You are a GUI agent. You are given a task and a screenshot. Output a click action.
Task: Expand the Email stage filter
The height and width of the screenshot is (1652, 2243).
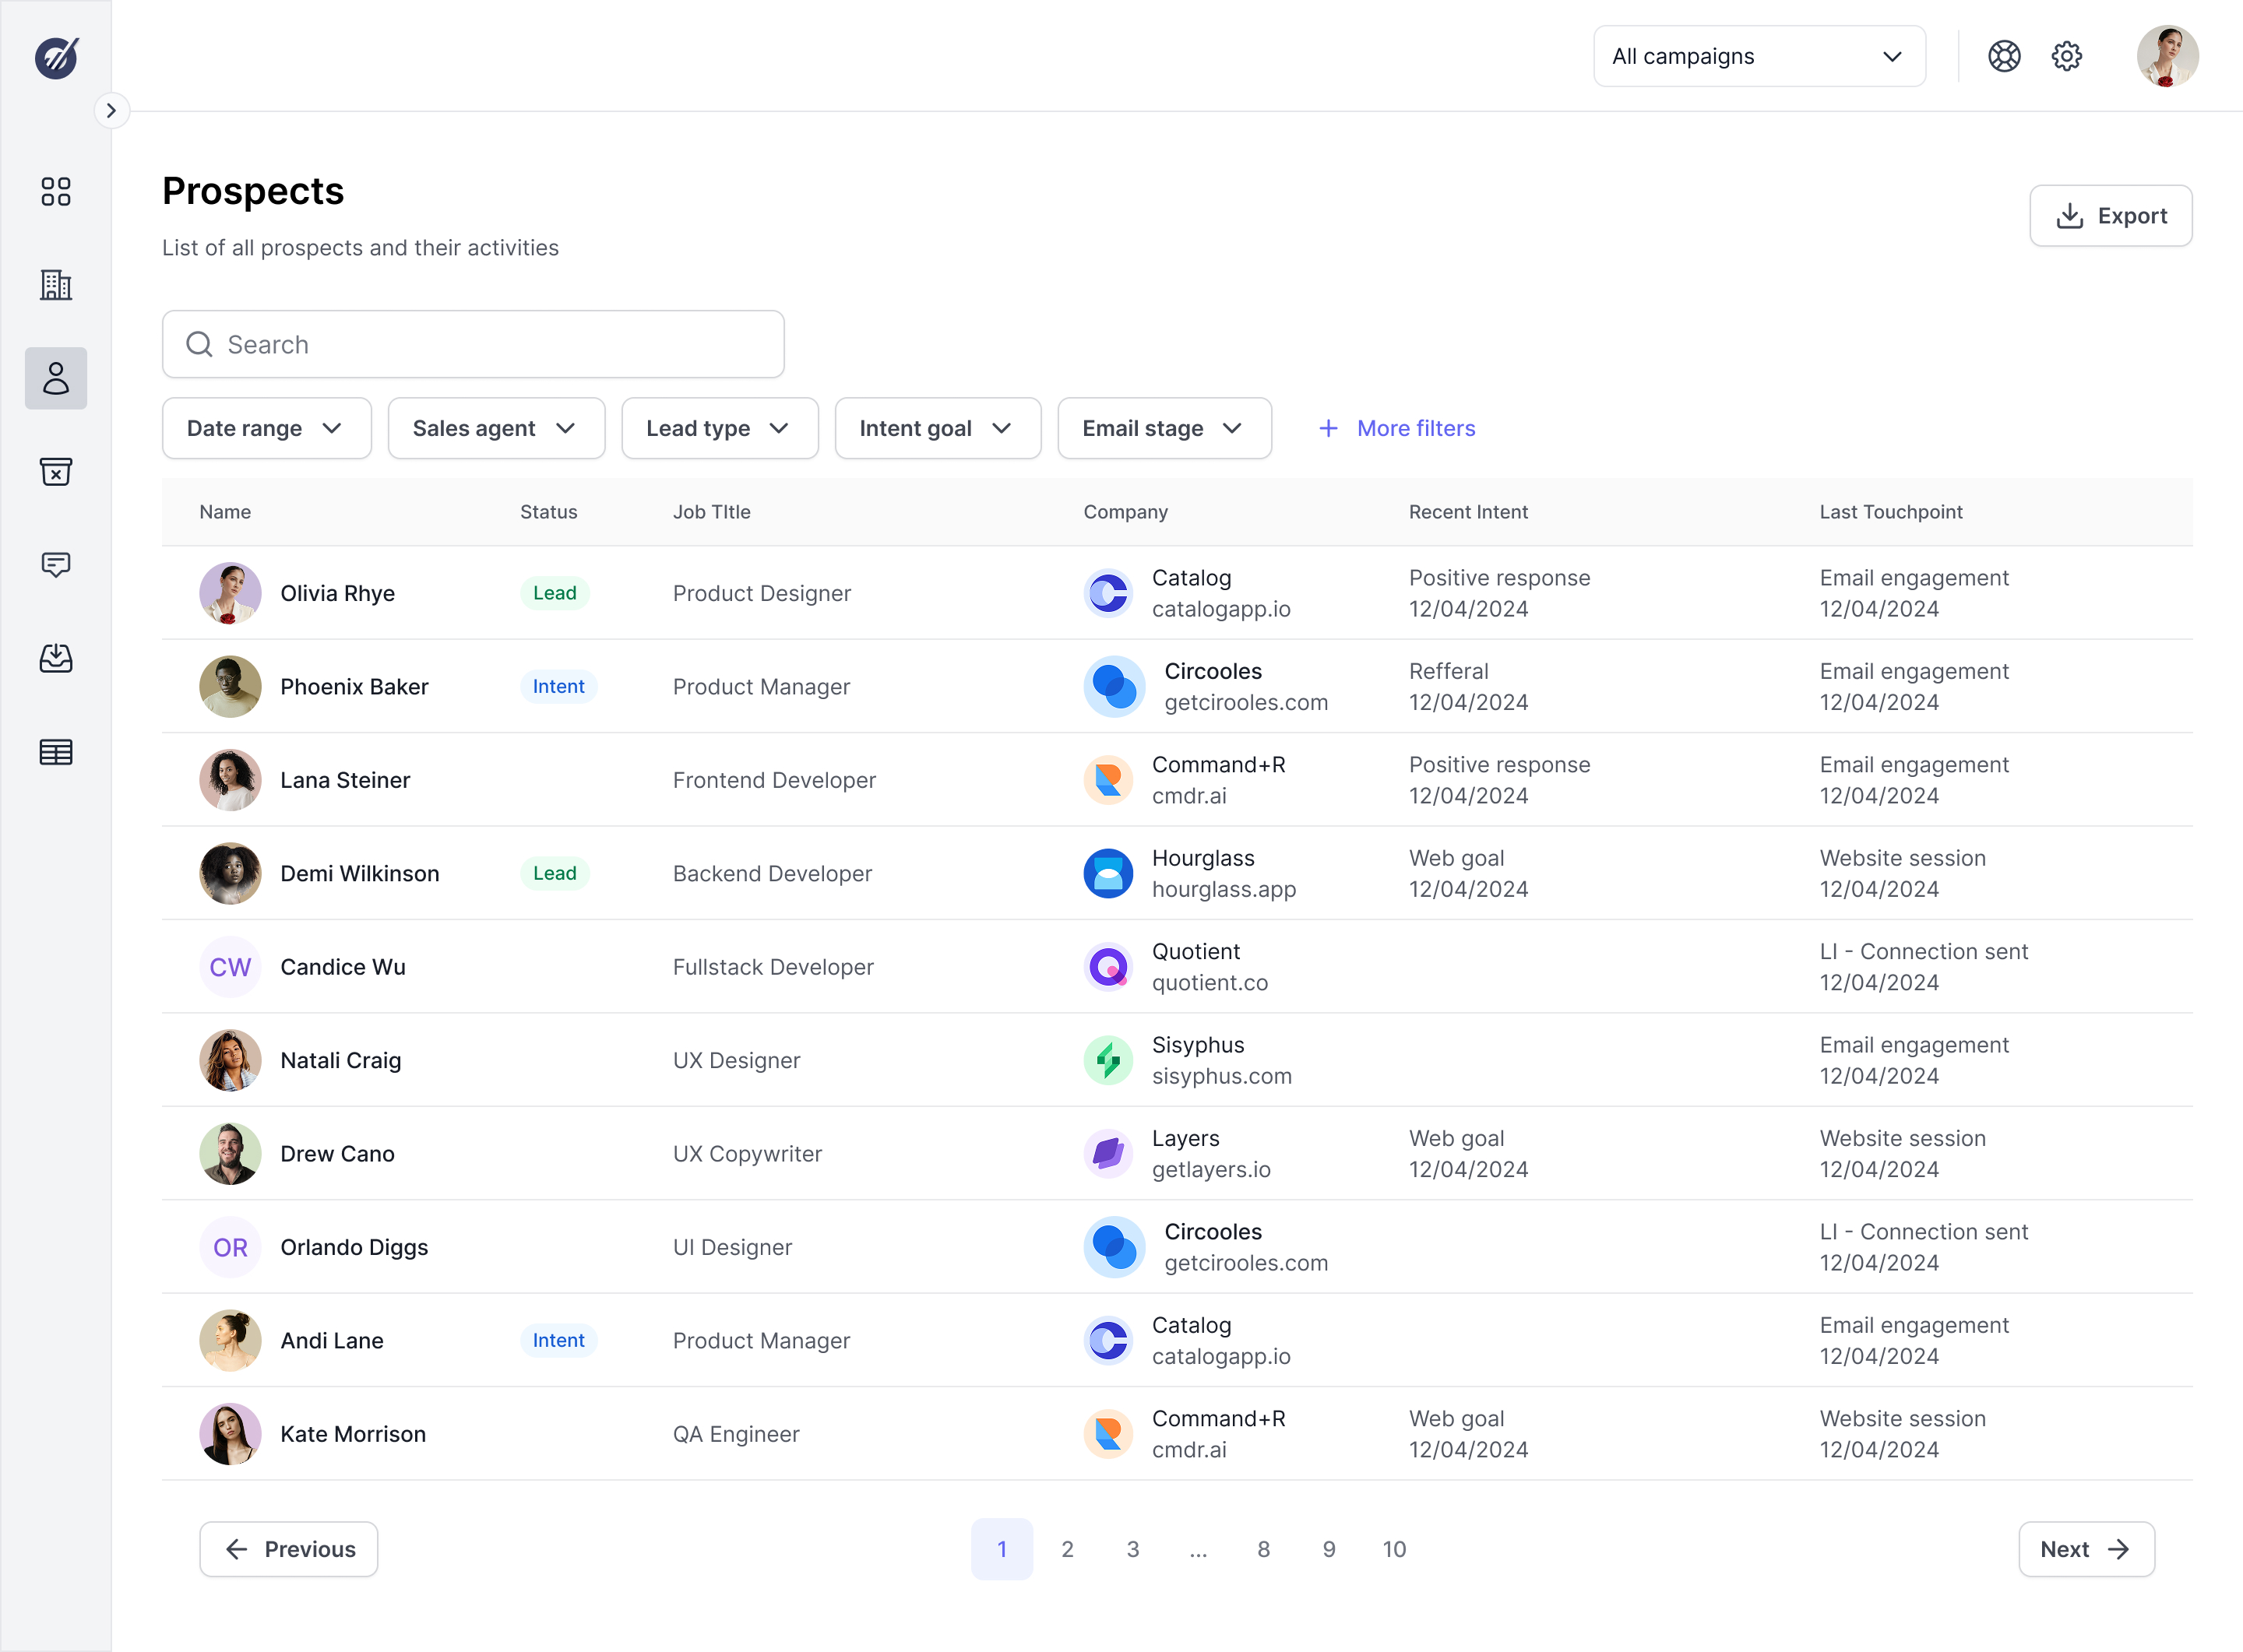click(1164, 428)
